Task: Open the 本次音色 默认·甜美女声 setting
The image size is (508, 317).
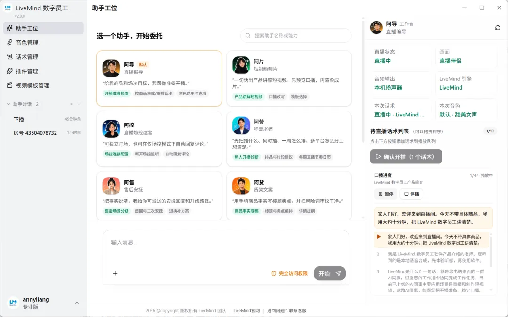Action: pos(466,110)
